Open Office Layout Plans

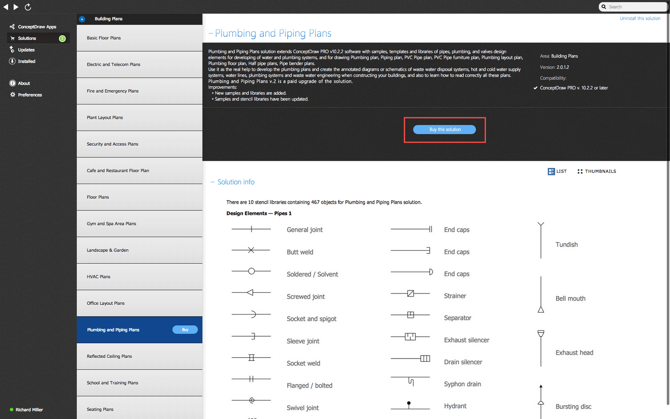pos(139,303)
